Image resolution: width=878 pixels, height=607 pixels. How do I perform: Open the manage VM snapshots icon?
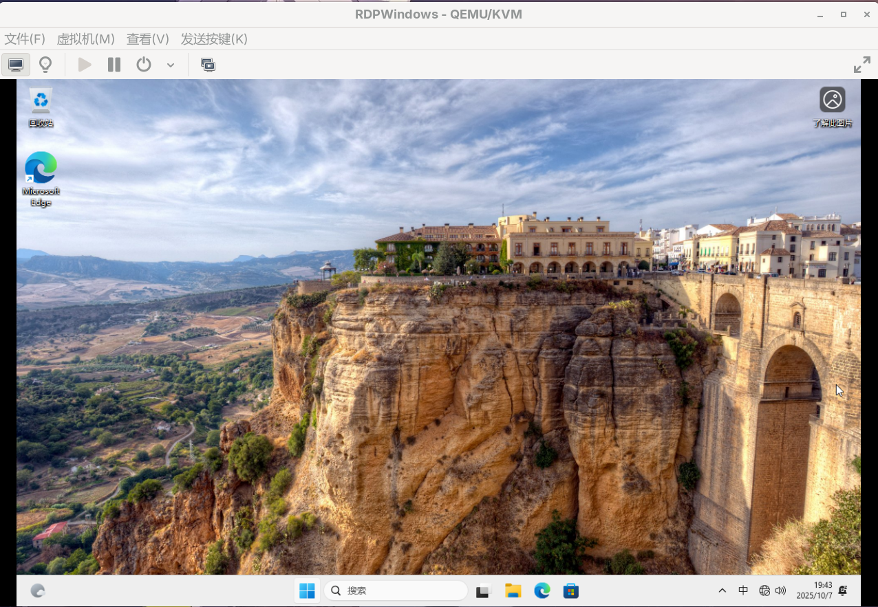pos(208,65)
